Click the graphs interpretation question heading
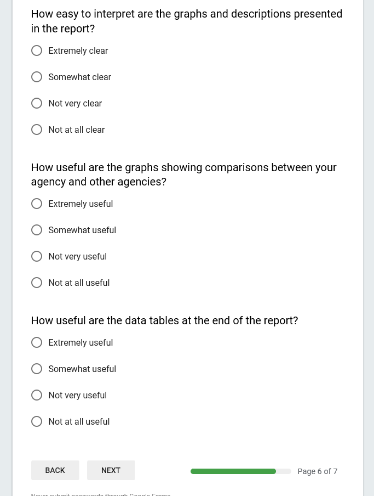Viewport: 374px width, 496px height. click(186, 21)
